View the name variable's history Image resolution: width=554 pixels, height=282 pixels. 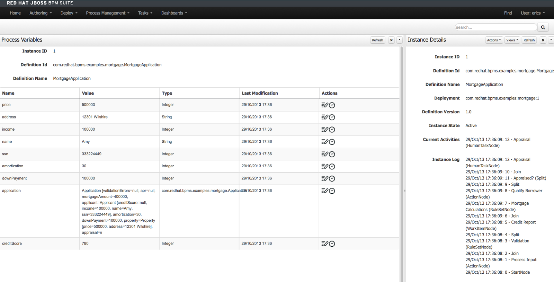332,142
